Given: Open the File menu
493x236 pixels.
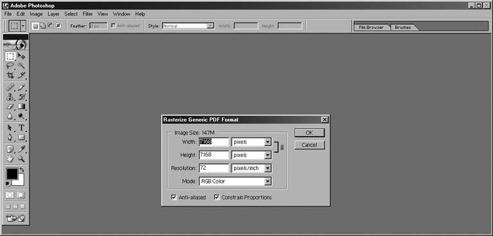Looking at the screenshot, I should point(8,14).
